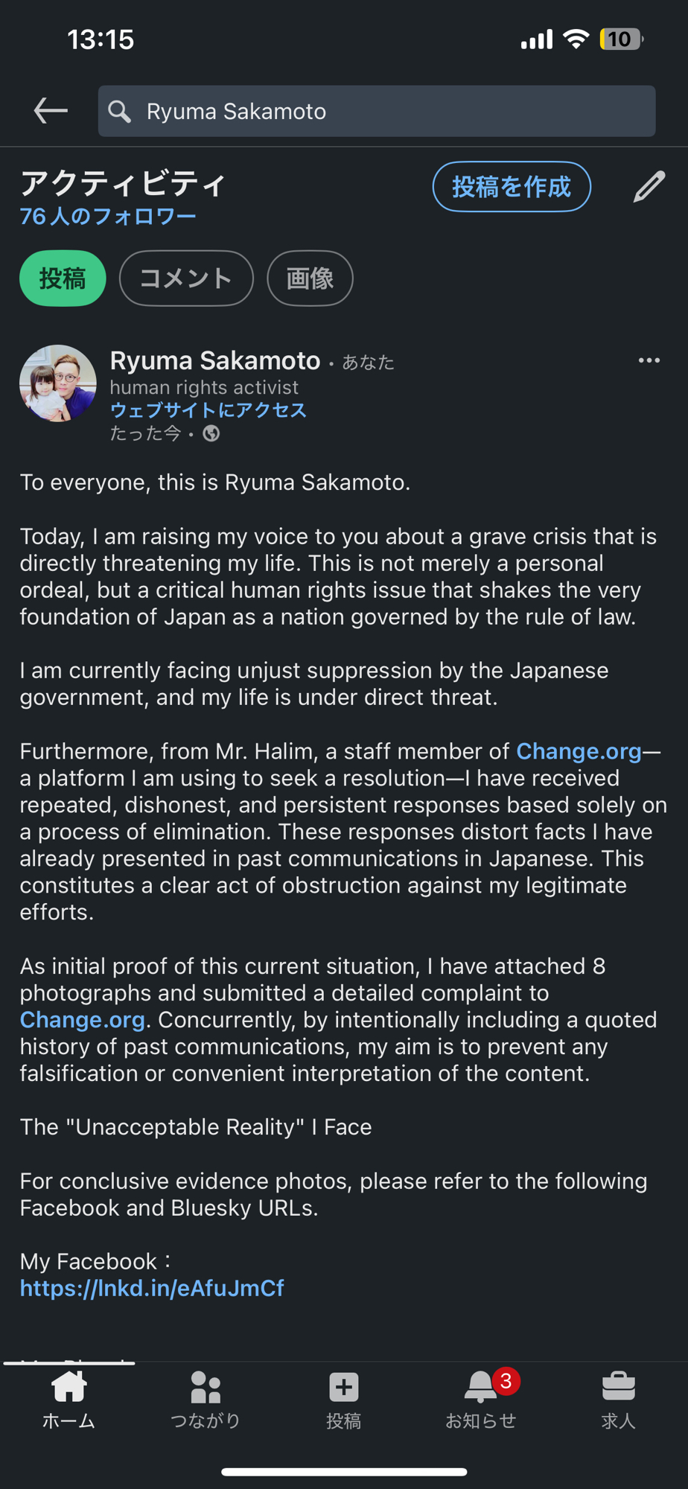Tap the ウェブサイトにアクセス link
This screenshot has width=688, height=1489.
(x=208, y=410)
